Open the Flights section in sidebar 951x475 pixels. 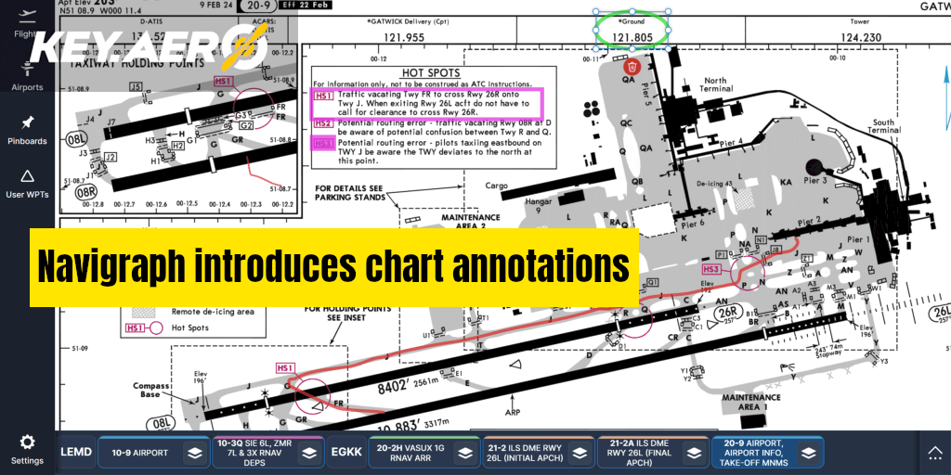pyautogui.click(x=27, y=23)
